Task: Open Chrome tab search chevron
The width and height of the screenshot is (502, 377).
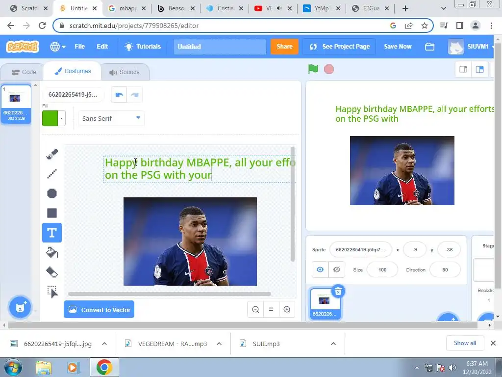Action: coord(443,8)
